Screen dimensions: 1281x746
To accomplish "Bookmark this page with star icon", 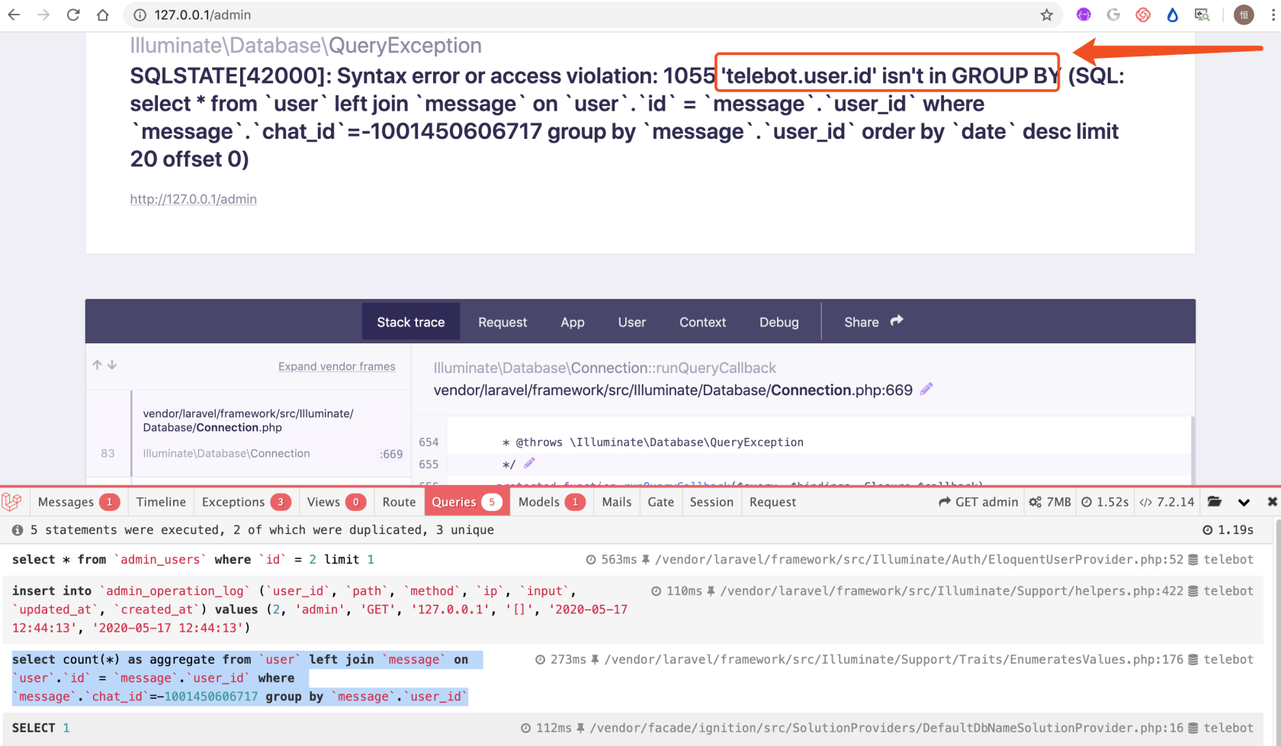I will 1047,14.
